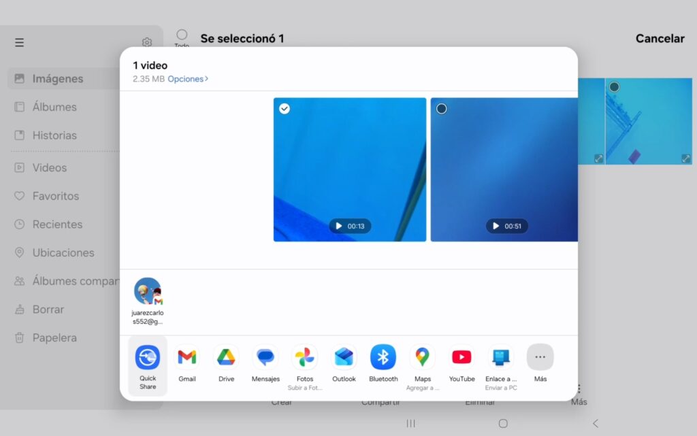Open the Álbumes section
This screenshot has height=436, width=697.
[54, 107]
